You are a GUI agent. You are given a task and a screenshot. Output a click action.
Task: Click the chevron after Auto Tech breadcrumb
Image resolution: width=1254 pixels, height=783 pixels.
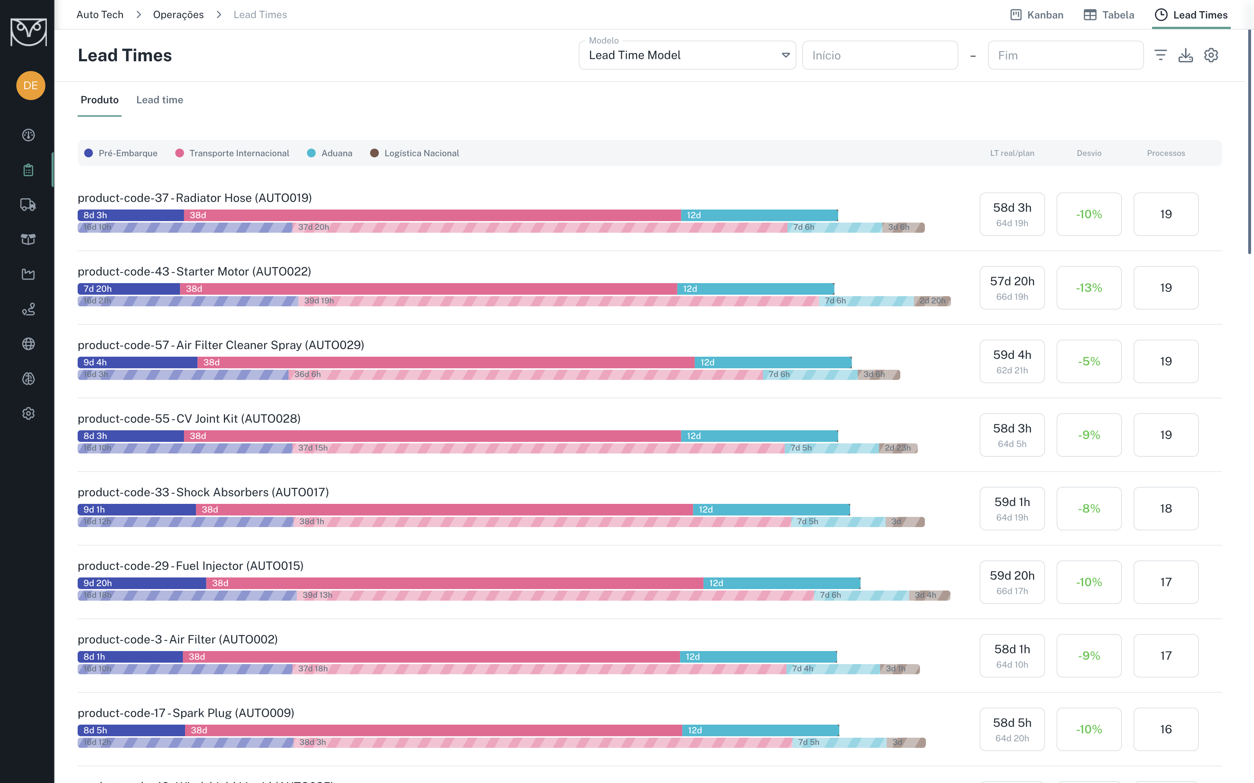tap(138, 14)
